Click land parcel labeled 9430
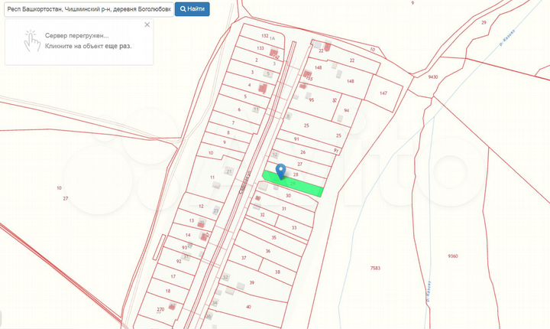 point(433,77)
